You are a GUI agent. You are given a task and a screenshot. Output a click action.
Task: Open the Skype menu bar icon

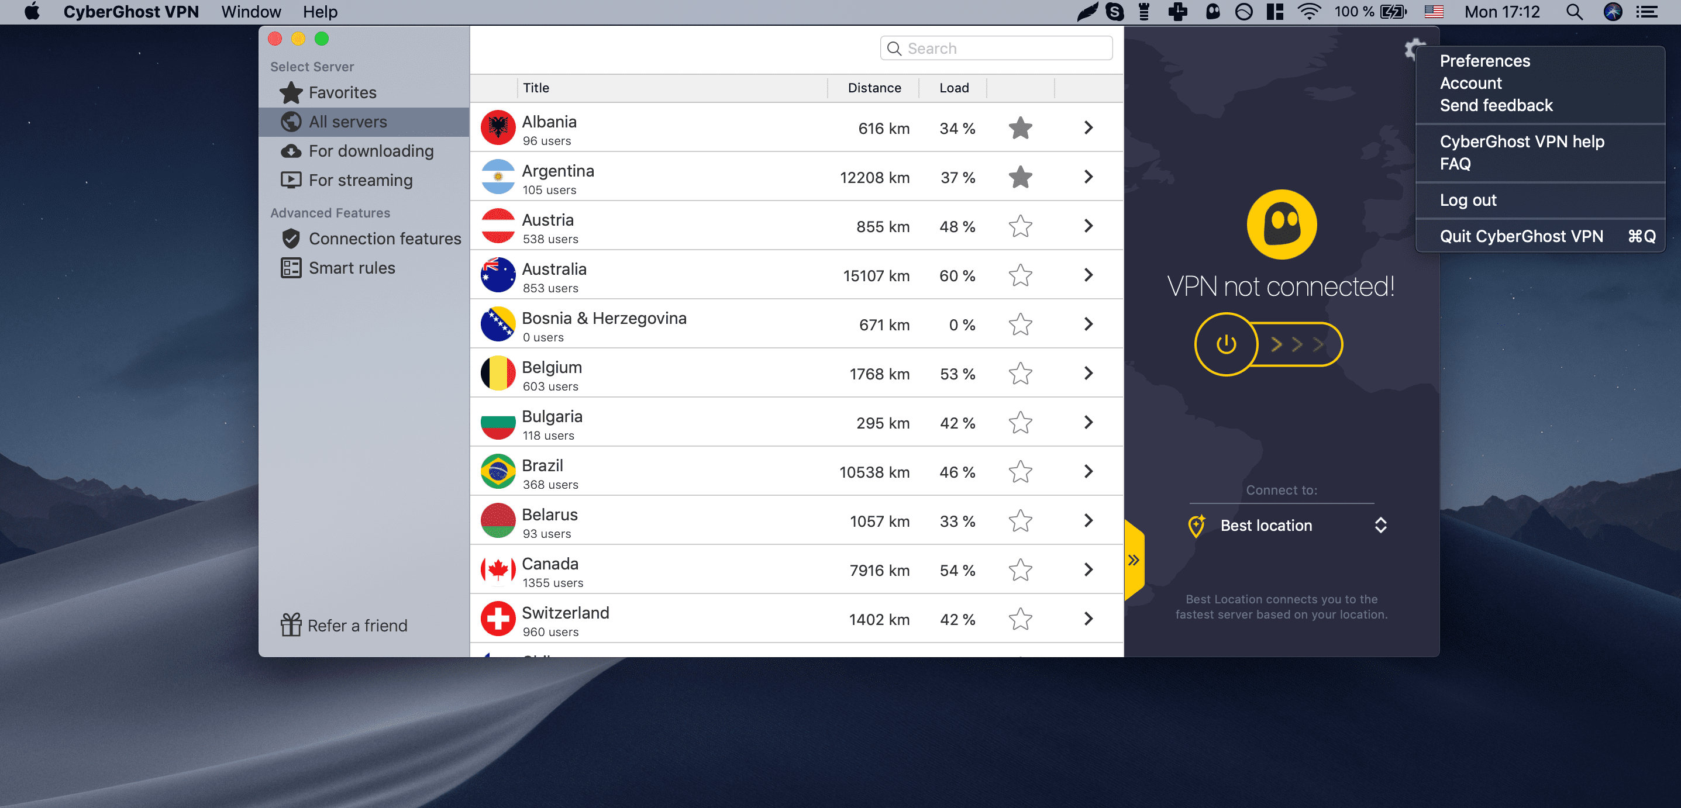point(1115,12)
